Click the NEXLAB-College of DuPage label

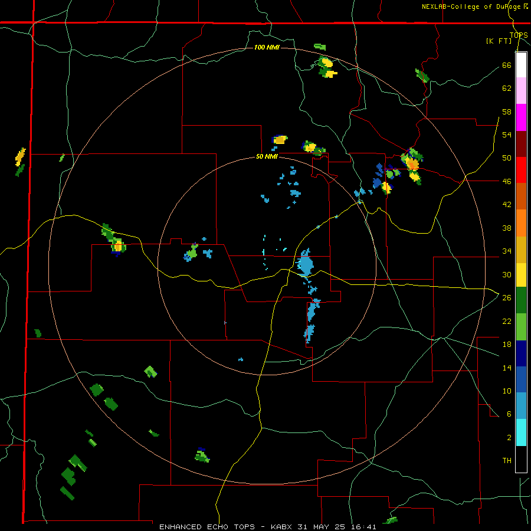(474, 6)
